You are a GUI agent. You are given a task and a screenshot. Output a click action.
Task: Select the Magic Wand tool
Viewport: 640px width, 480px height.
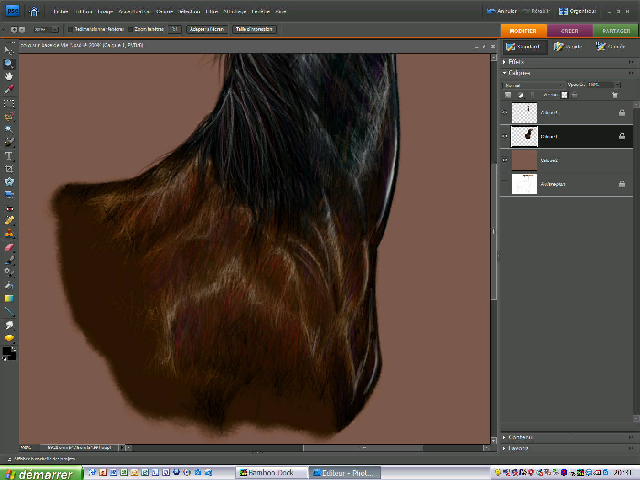[x=9, y=129]
